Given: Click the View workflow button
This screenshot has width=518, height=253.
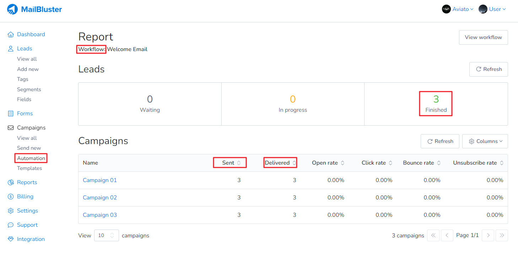Looking at the screenshot, I should (x=483, y=37).
